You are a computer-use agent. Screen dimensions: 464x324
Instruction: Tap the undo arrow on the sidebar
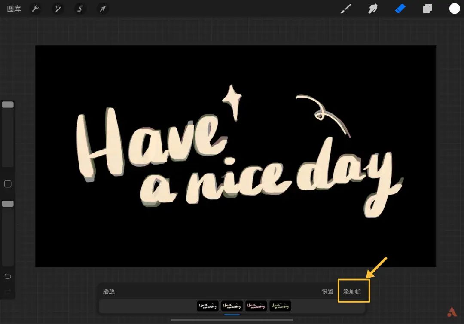point(7,276)
